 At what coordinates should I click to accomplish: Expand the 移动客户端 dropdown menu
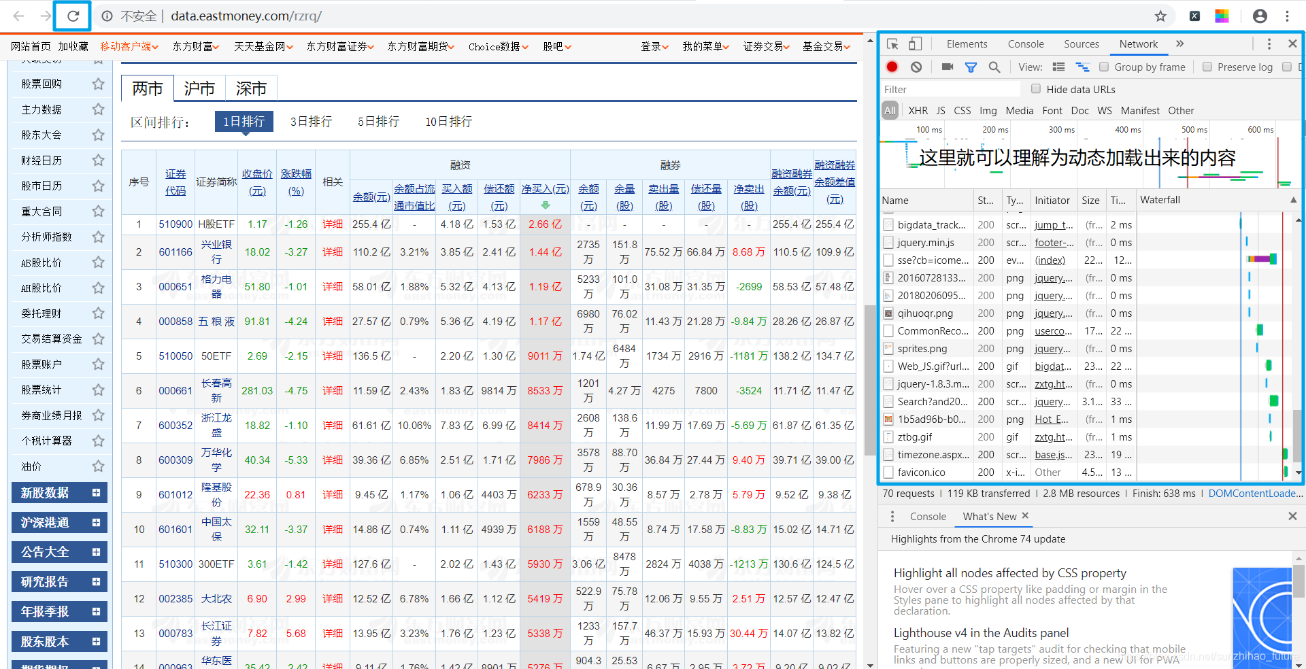click(129, 47)
